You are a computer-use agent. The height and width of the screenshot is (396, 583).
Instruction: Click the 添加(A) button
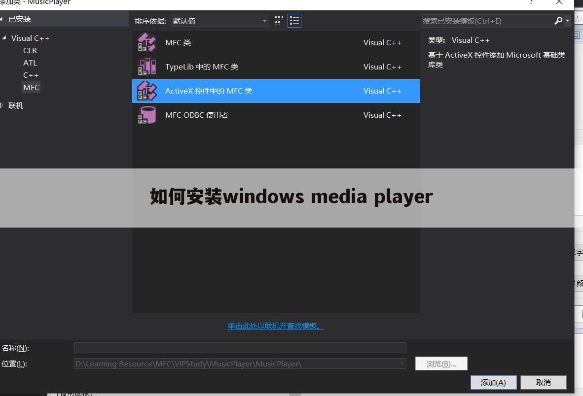(x=493, y=383)
